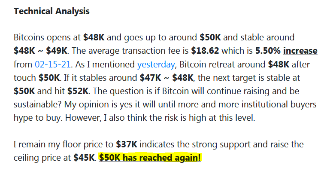This screenshot has height=171, width=327.
Task: Click the bold $37K floor price
Action: 127,144
